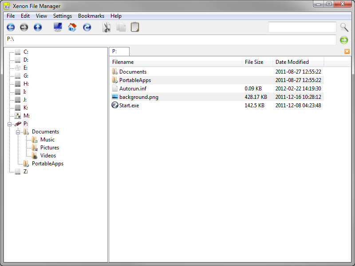
Task: Open My Computer view icon
Action: (58, 27)
